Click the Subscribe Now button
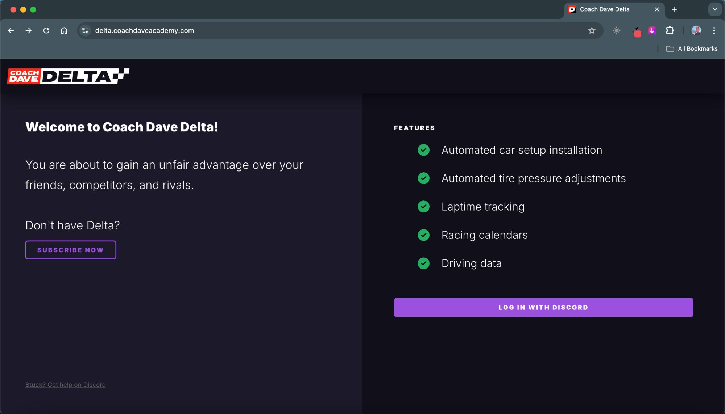The height and width of the screenshot is (414, 725). pyautogui.click(x=71, y=250)
